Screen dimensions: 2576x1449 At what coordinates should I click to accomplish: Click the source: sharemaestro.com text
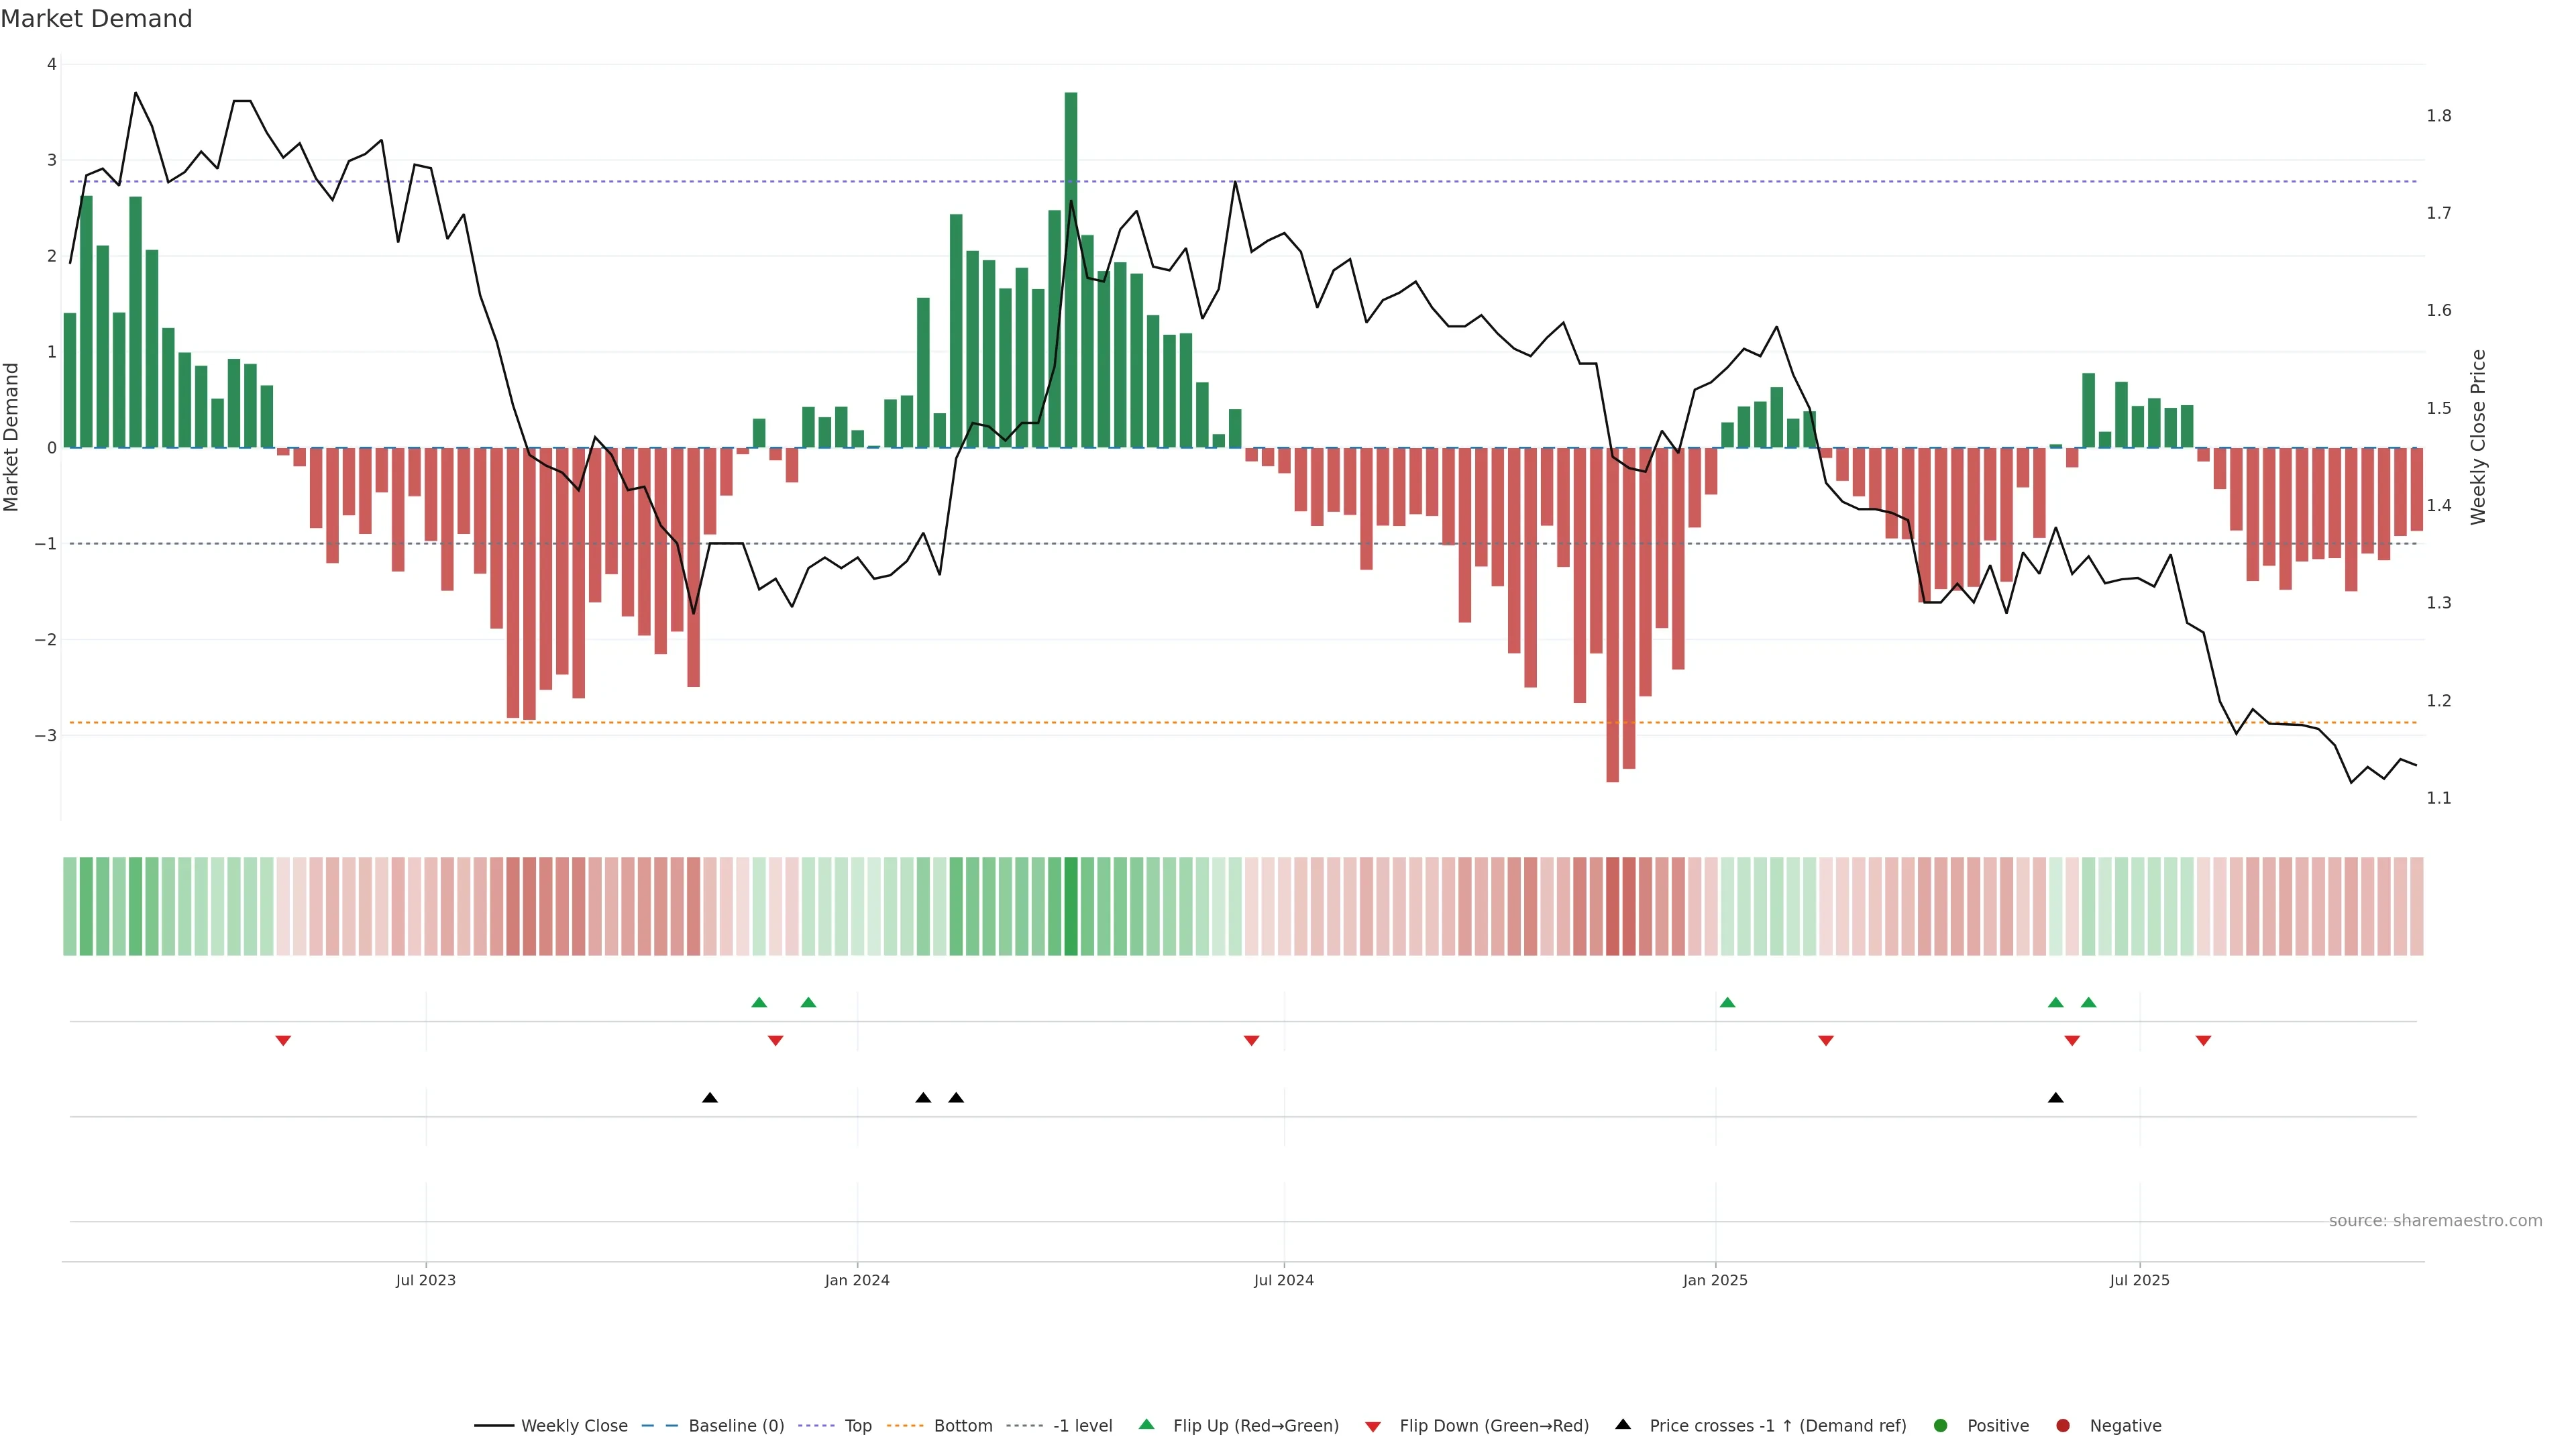coord(2435,1221)
